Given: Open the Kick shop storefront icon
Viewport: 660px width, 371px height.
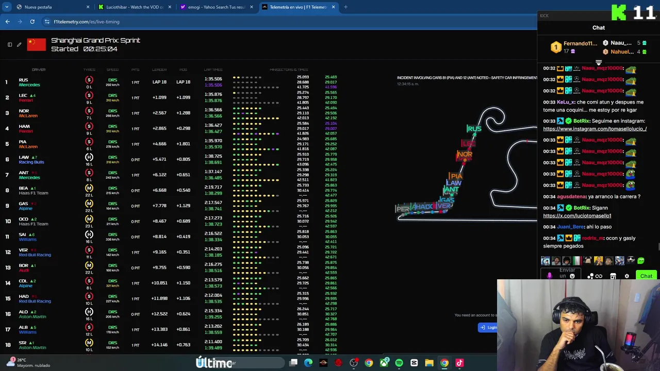Looking at the screenshot, I should [613, 276].
